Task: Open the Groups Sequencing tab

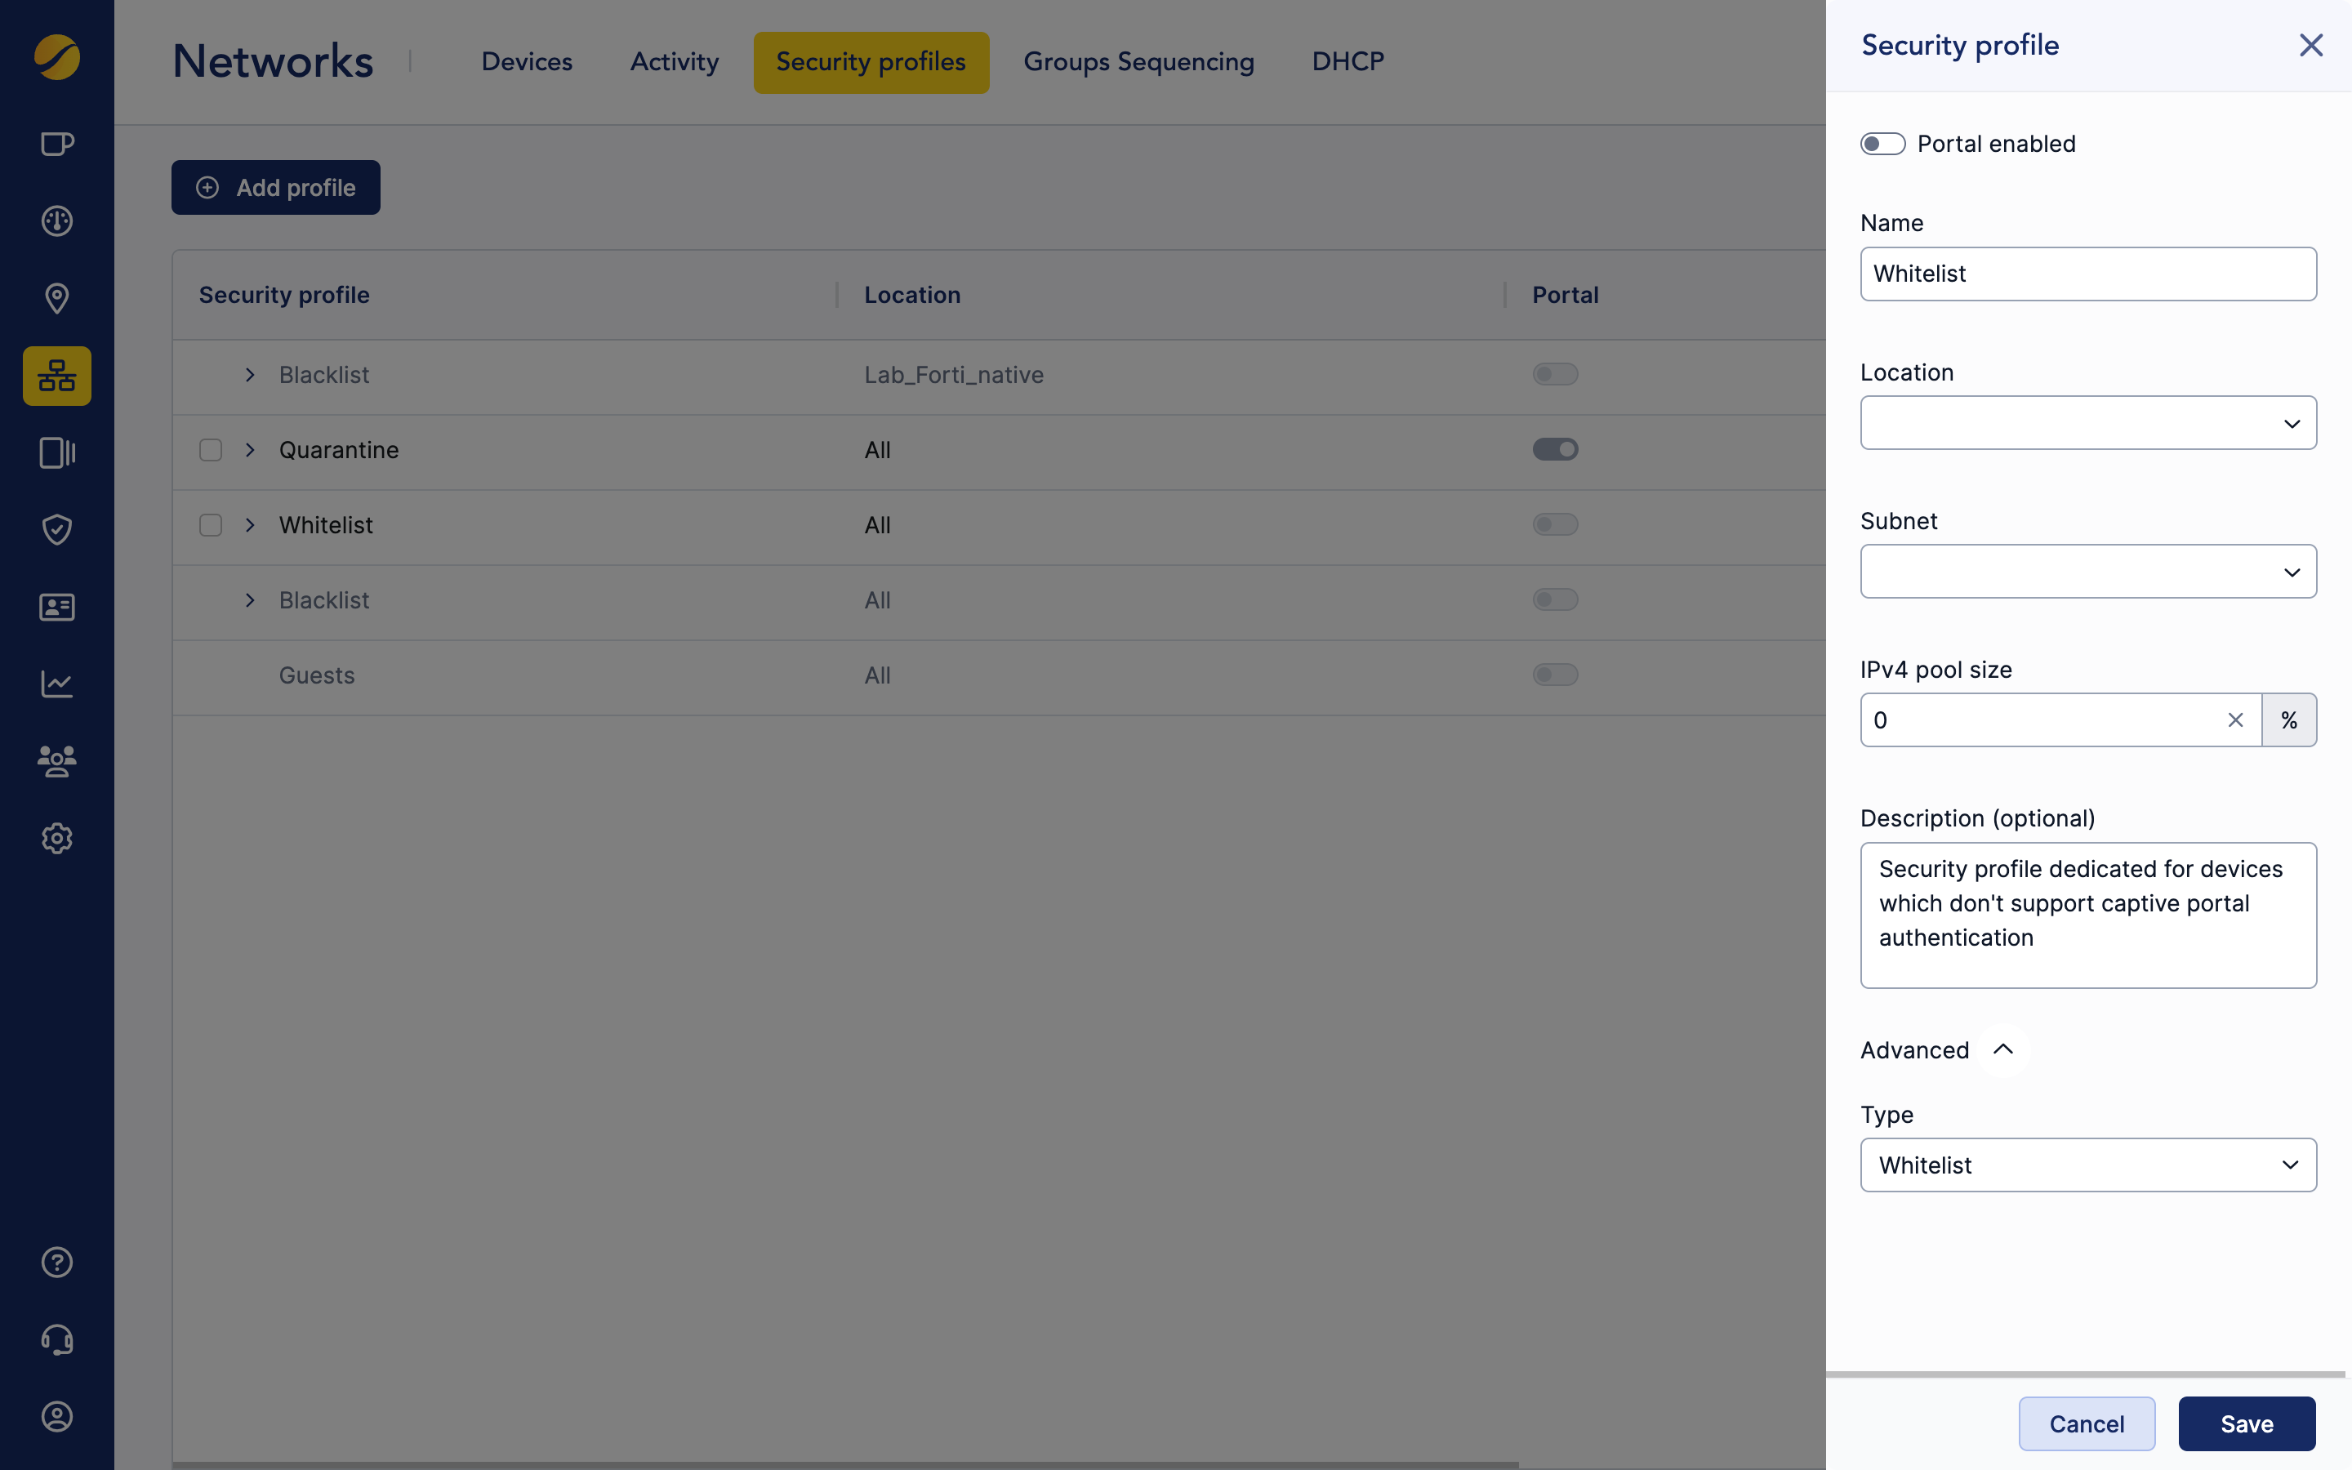Action: coord(1138,61)
